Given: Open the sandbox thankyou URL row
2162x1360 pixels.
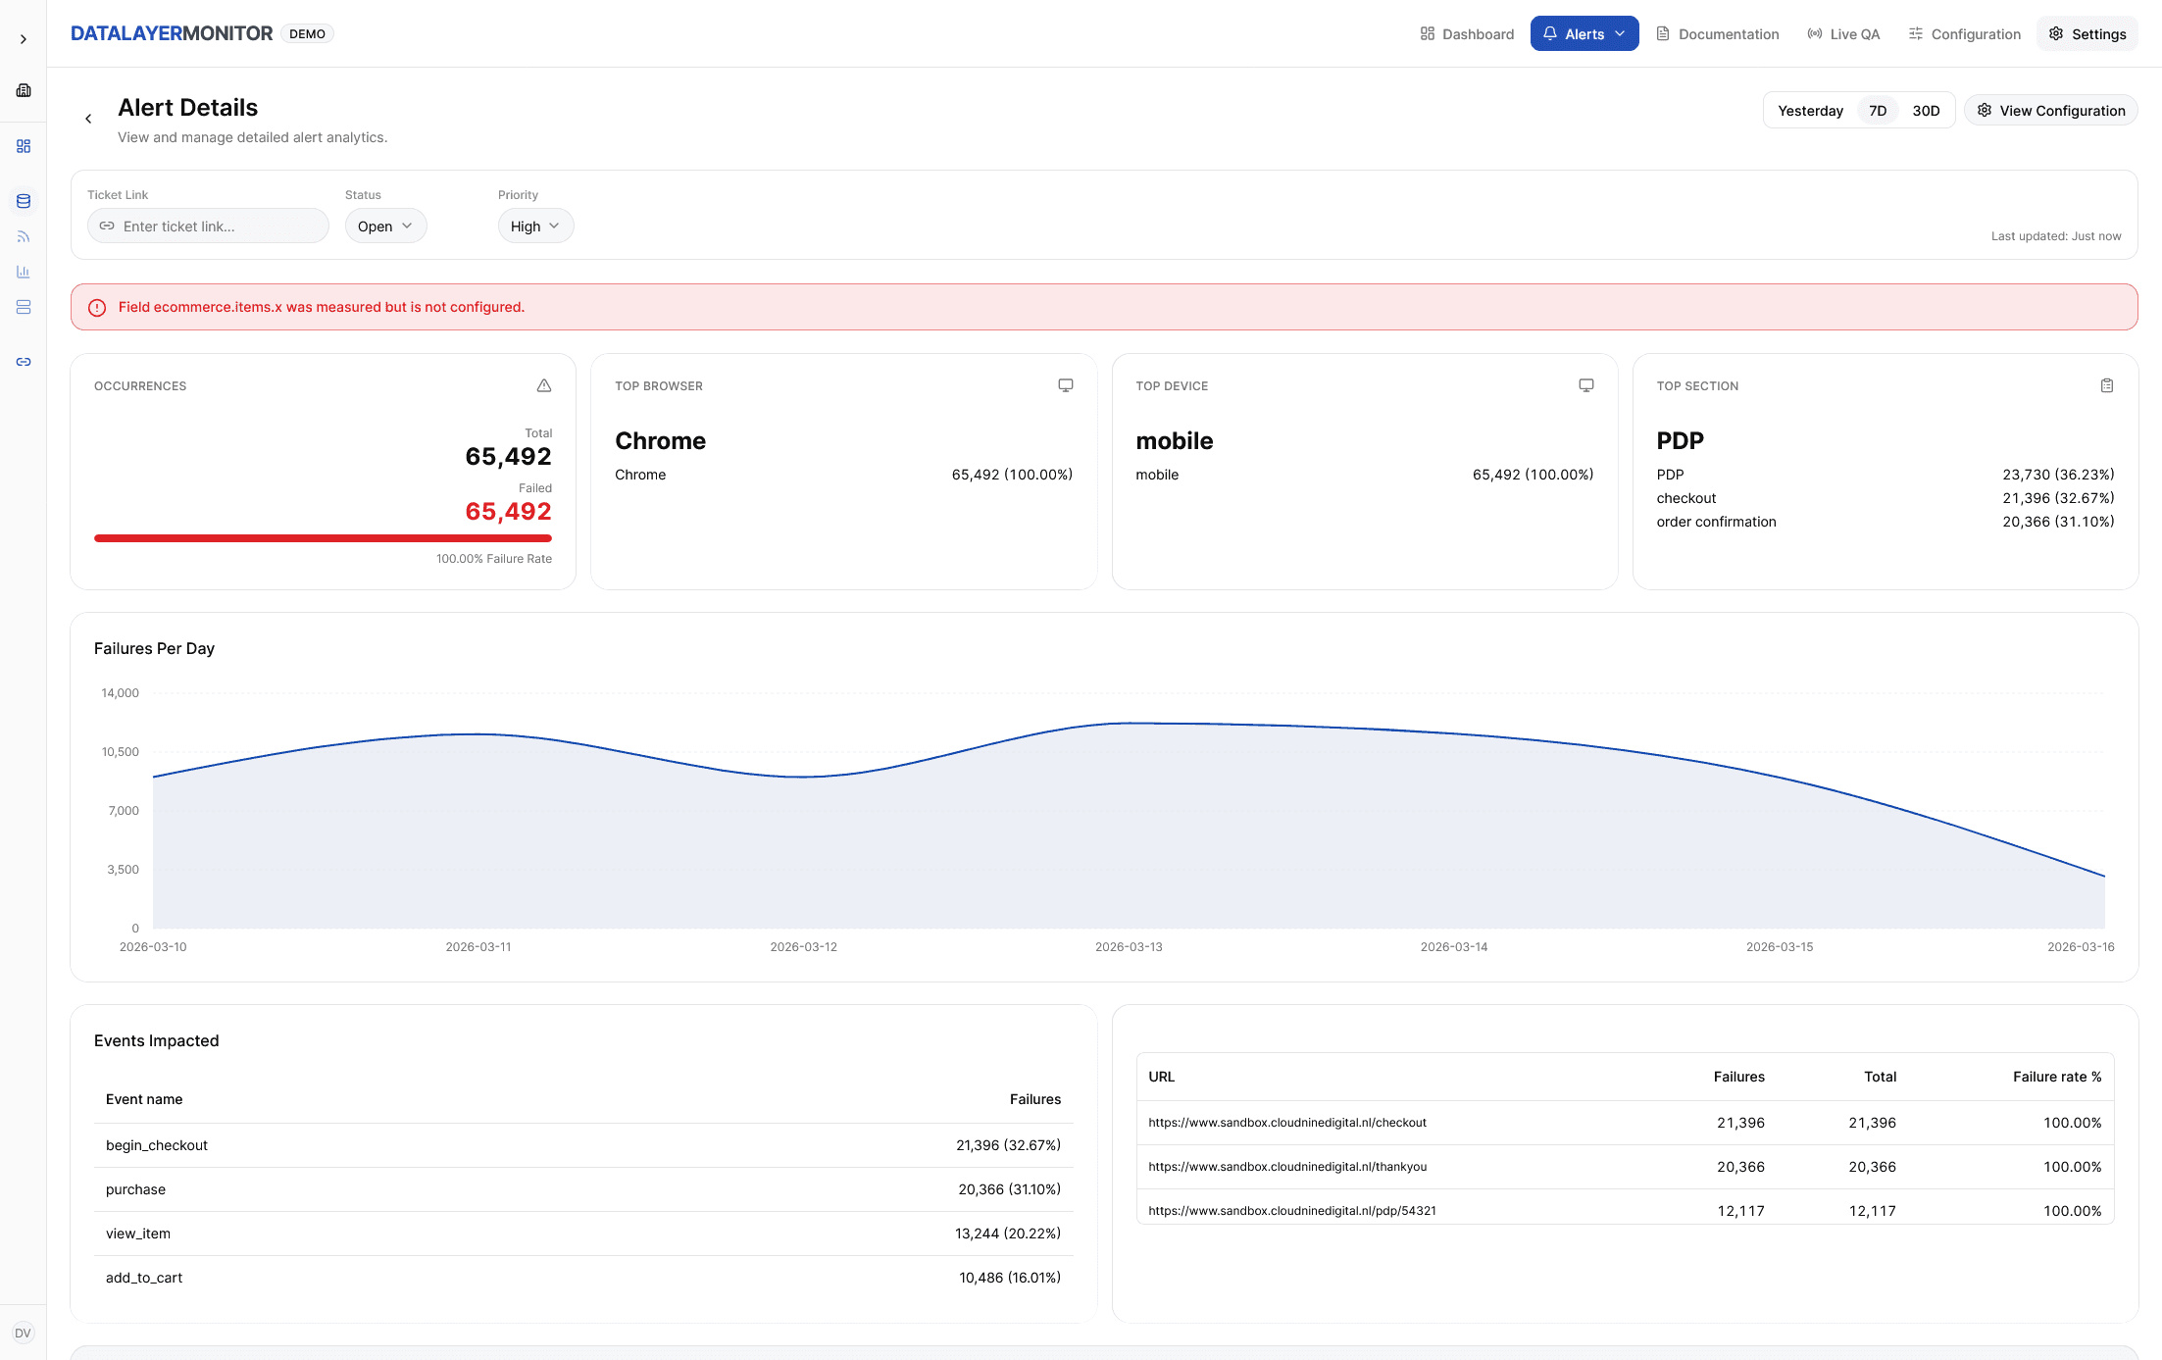Looking at the screenshot, I should click(1625, 1167).
